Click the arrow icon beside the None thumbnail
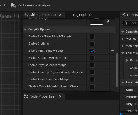Screen dimensions: 138x115 tap(108, 21)
